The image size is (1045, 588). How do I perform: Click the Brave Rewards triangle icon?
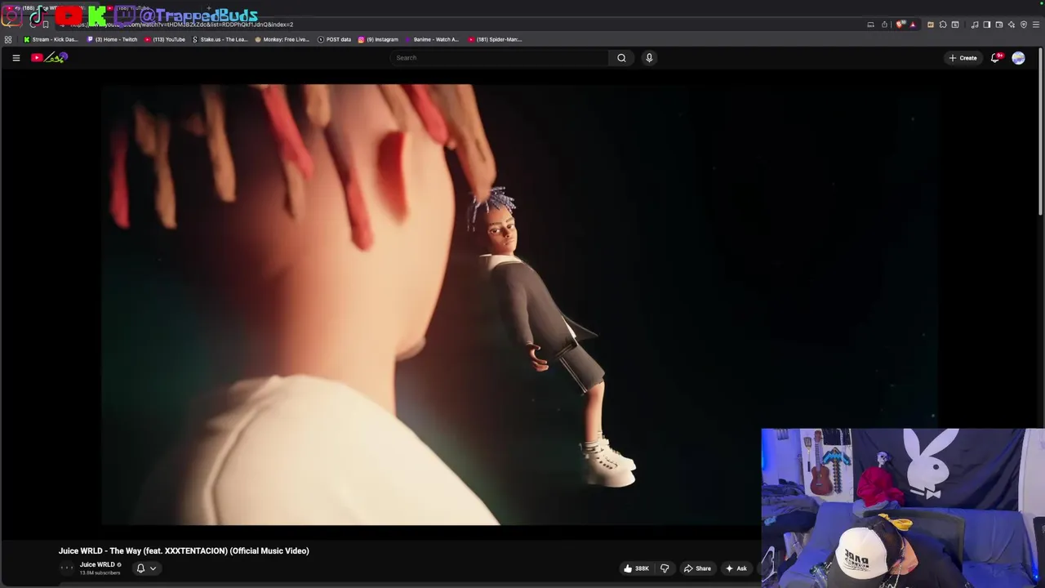[x=913, y=24]
